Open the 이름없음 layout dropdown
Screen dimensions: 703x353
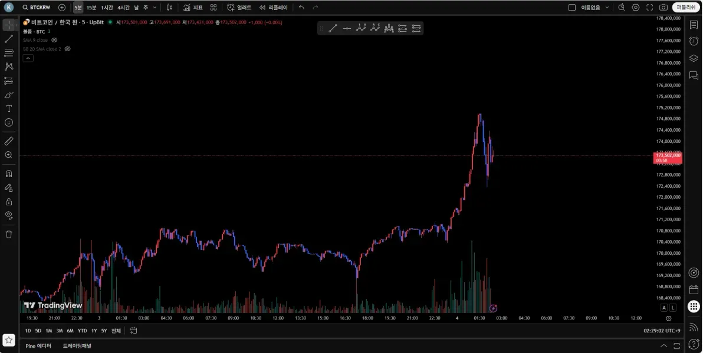(595, 8)
